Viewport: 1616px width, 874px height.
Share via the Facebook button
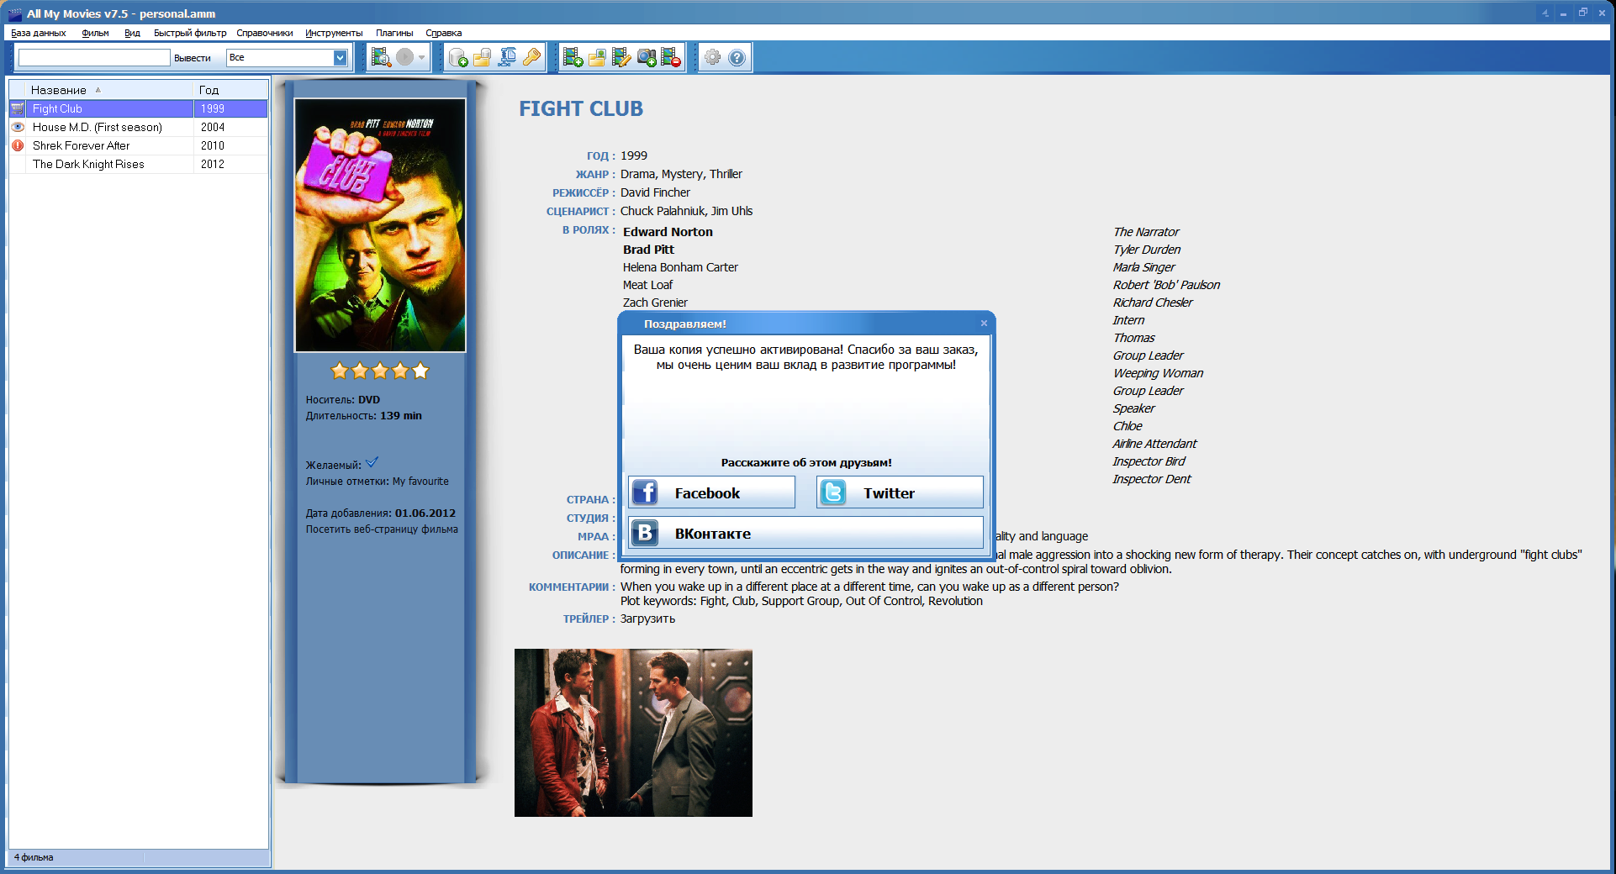[x=711, y=492]
